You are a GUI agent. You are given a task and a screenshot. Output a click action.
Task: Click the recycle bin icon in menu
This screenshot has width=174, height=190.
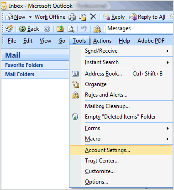click(x=75, y=117)
